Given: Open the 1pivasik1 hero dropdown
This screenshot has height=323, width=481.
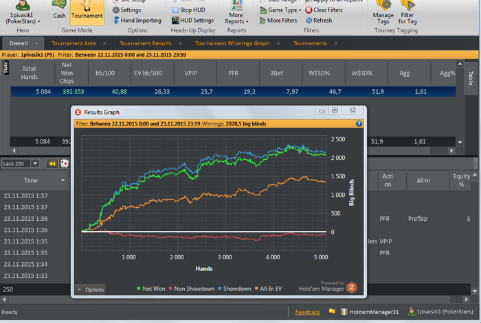Looking at the screenshot, I should click(x=23, y=13).
